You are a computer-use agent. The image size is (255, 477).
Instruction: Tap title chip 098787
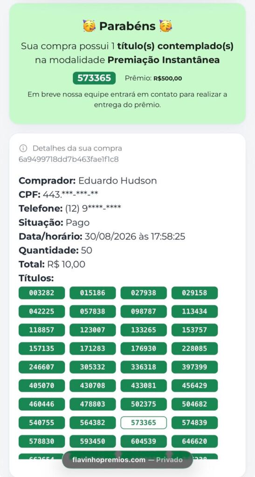144,312
